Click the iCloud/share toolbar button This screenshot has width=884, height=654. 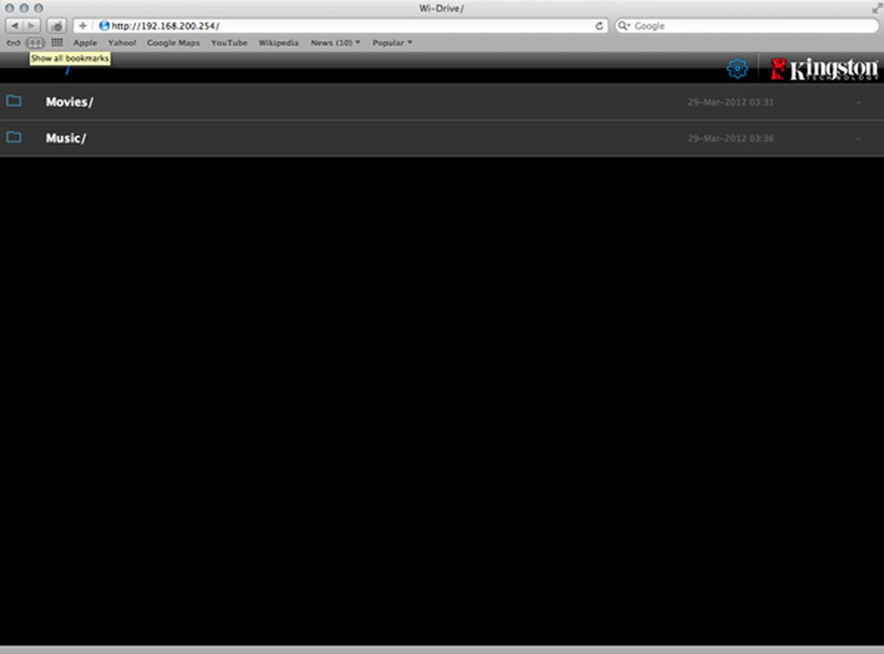click(57, 26)
